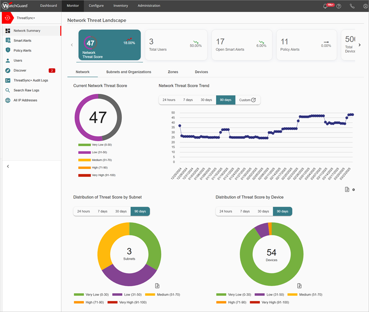Open the Discover section with red badge
Screen dimensions: 369x312
click(x=7, y=70)
